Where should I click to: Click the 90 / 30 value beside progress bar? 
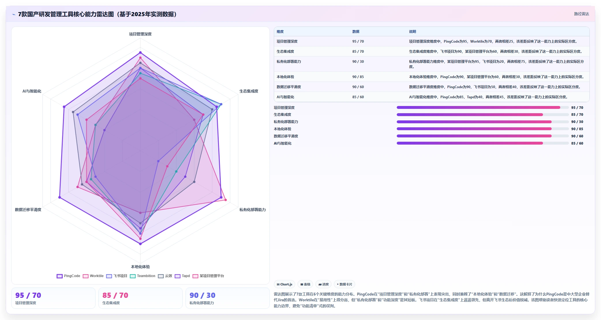tap(577, 122)
